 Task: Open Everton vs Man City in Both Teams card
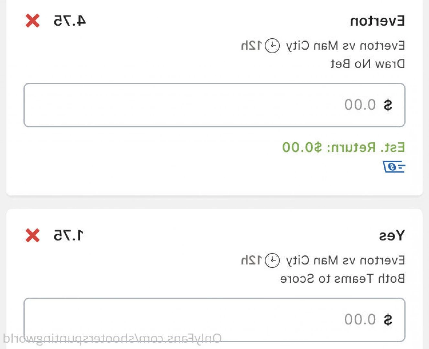point(345,260)
